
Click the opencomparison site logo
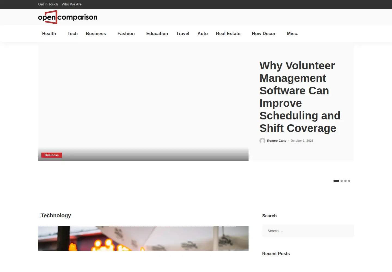tap(68, 17)
